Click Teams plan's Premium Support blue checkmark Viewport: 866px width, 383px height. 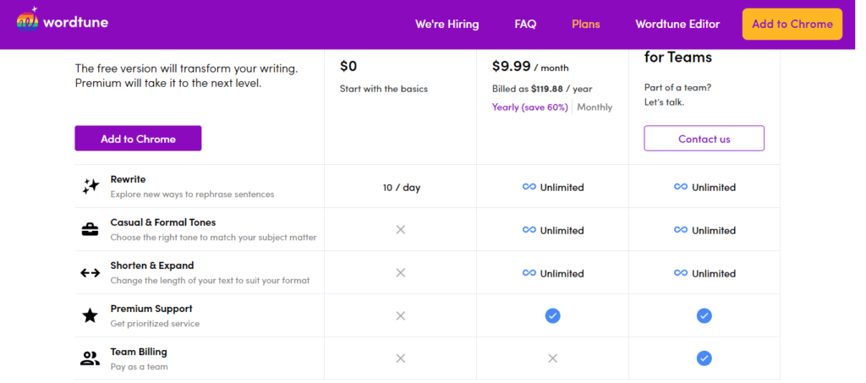click(x=704, y=315)
